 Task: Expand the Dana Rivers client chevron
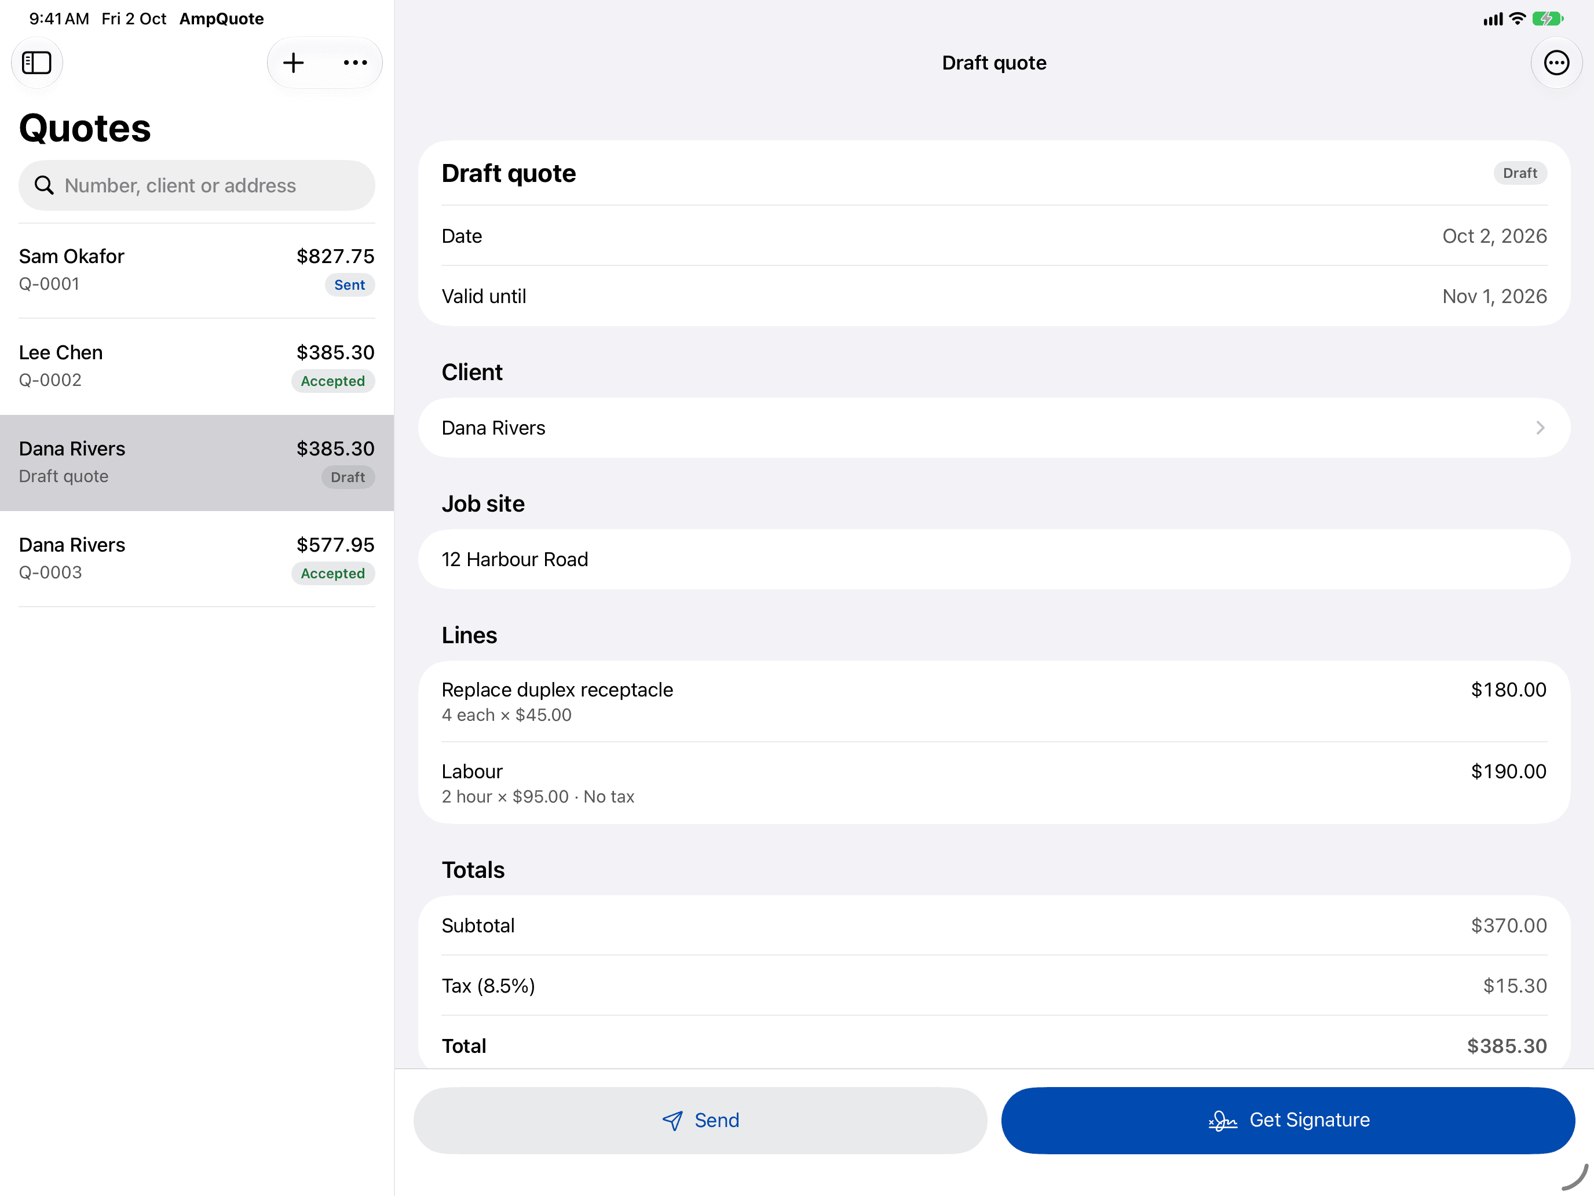[1540, 428]
